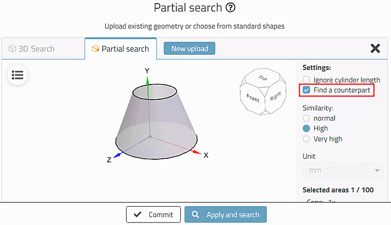Choose Very high similarity option
Screen dimensions: 391x225
307,139
